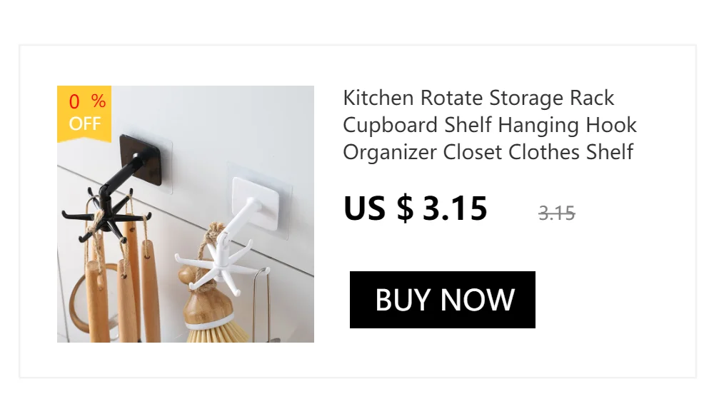
Task: Open the kitchen hook product thumbnail
Action: (186, 214)
